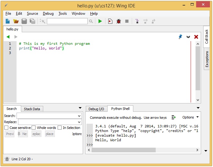The height and width of the screenshot is (167, 213).
Task: Enable the Case sensitive checkbox
Action: 6,128
